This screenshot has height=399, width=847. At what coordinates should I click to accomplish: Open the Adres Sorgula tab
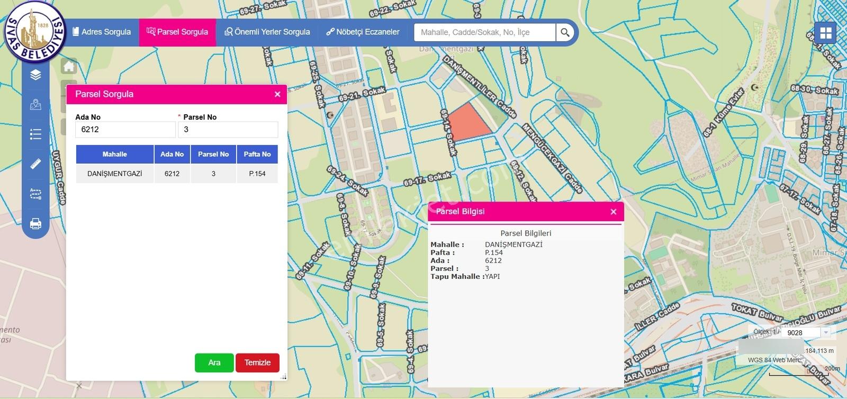tap(102, 32)
